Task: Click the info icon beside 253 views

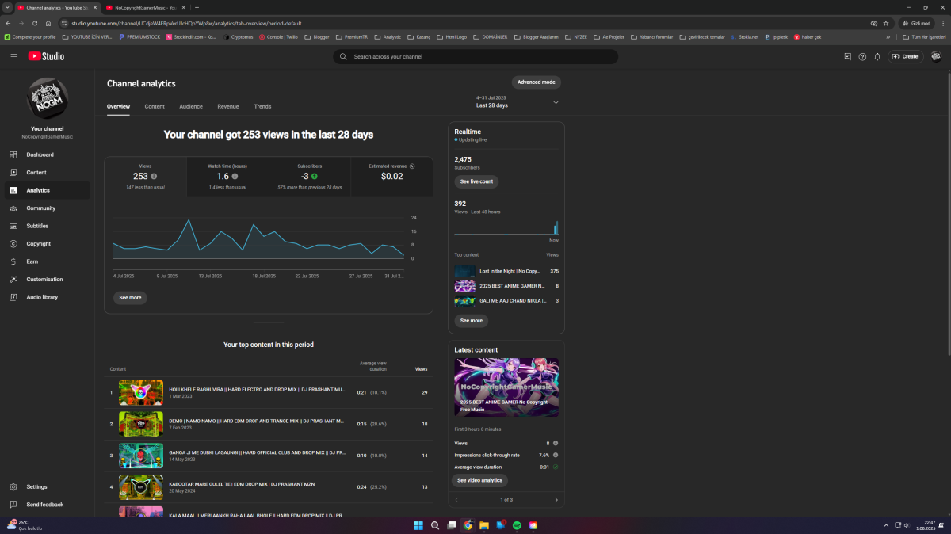Action: [x=154, y=177]
